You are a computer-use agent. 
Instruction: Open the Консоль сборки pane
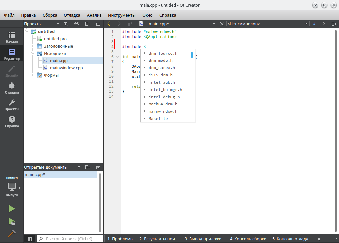pyautogui.click(x=248, y=239)
